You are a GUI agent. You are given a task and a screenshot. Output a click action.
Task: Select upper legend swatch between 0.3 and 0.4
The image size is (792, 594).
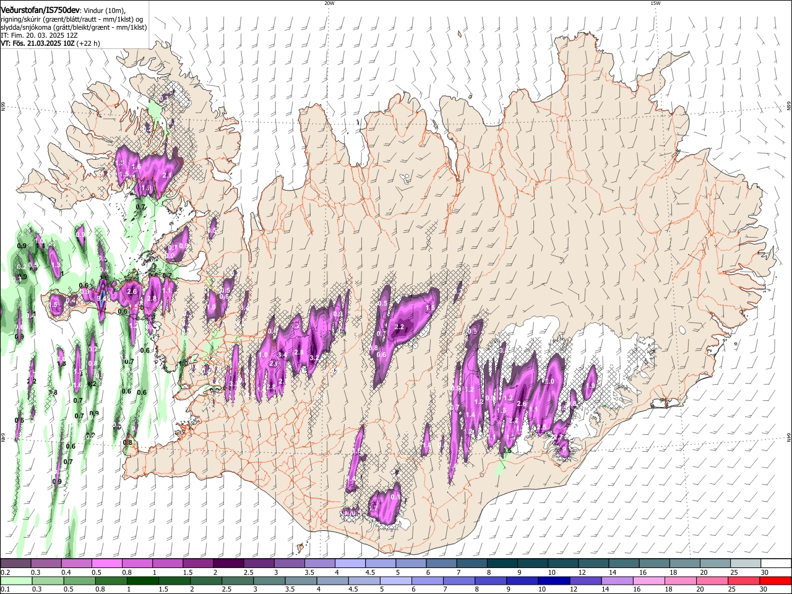point(46,564)
